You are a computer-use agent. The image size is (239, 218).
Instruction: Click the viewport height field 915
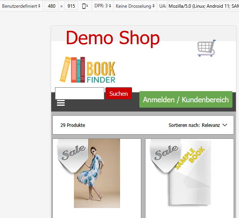71,6
